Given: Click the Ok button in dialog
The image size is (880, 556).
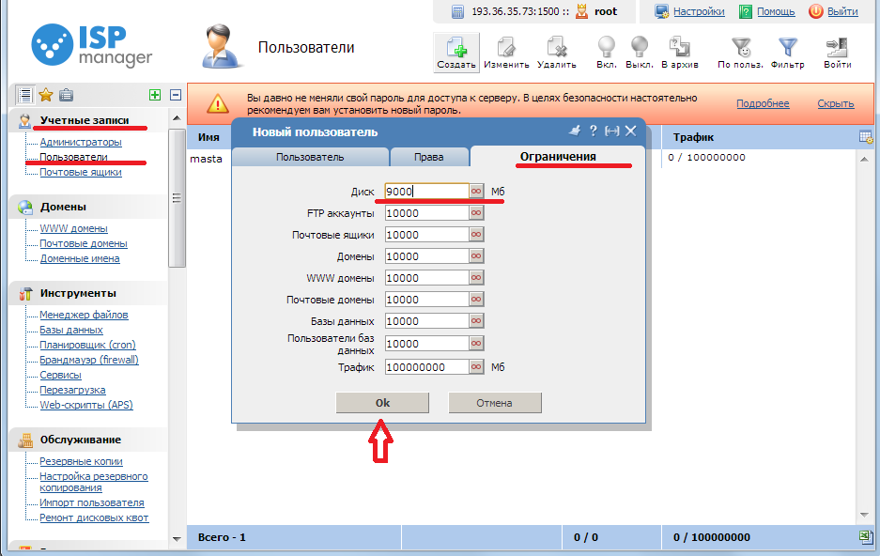Looking at the screenshot, I should (382, 403).
